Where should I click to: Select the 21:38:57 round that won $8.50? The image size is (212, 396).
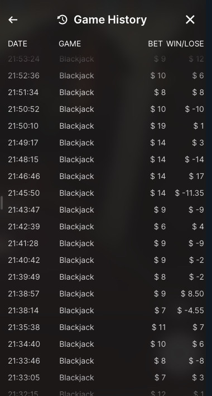tap(106, 294)
